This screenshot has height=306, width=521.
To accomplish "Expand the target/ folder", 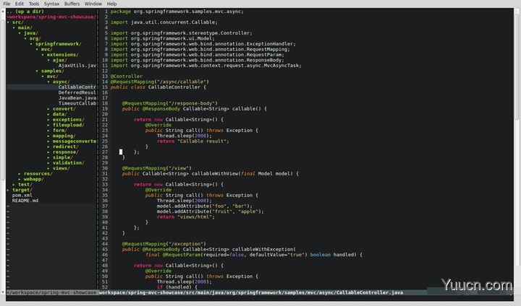I will click(20, 190).
